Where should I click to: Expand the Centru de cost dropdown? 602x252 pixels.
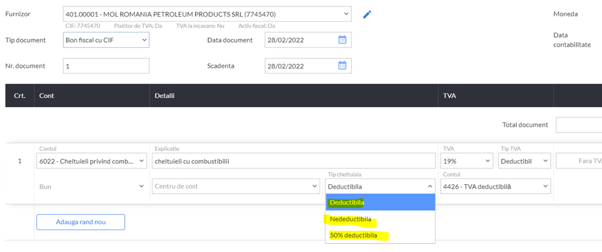[x=236, y=186]
